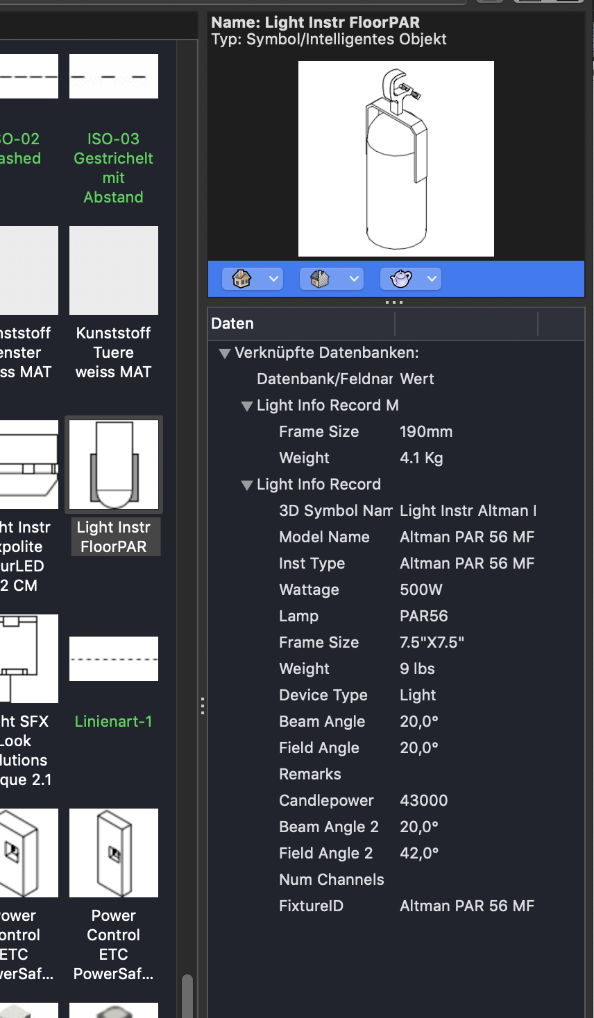Select the Linienart-1 line style
The width and height of the screenshot is (594, 1018).
113,659
